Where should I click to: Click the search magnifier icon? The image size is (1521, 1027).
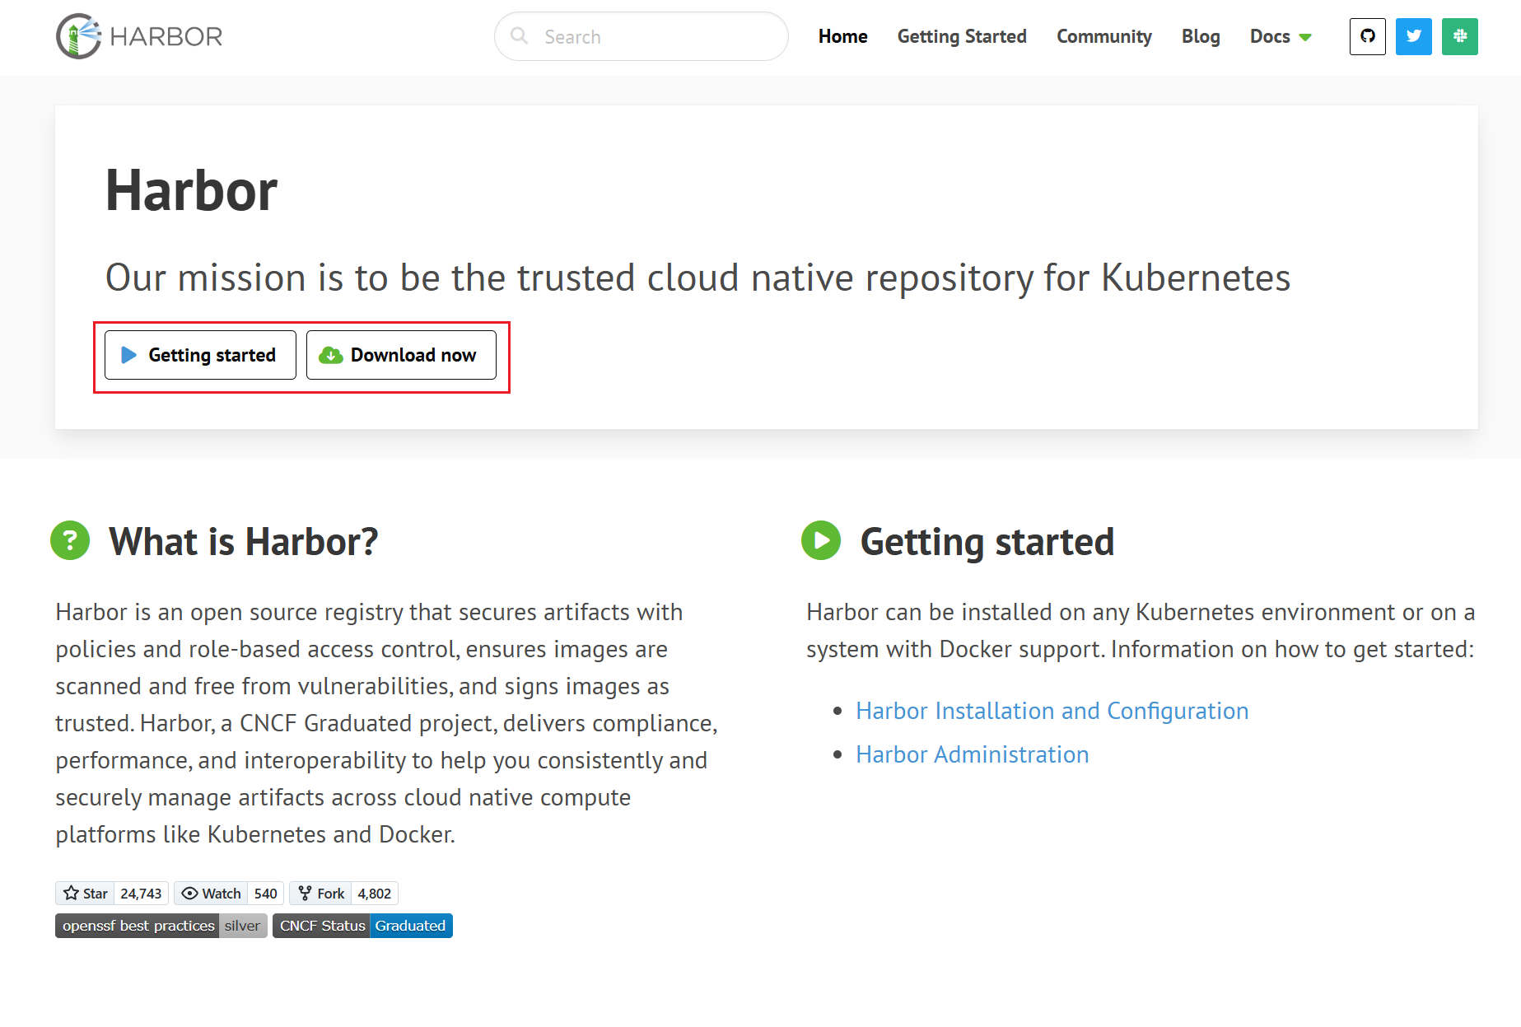coord(519,35)
